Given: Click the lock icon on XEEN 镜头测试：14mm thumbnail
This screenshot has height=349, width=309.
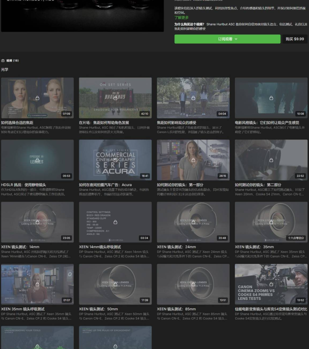Looking at the screenshot, I should coord(37,222).
